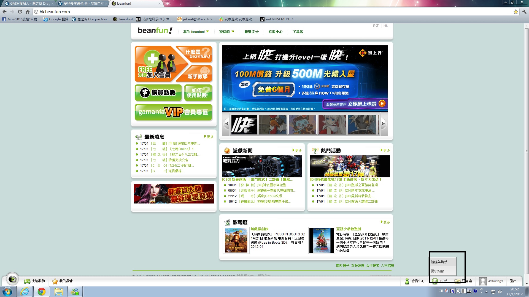The image size is (529, 297).
Task: Click the 購買點數 green button
Action: click(x=158, y=93)
